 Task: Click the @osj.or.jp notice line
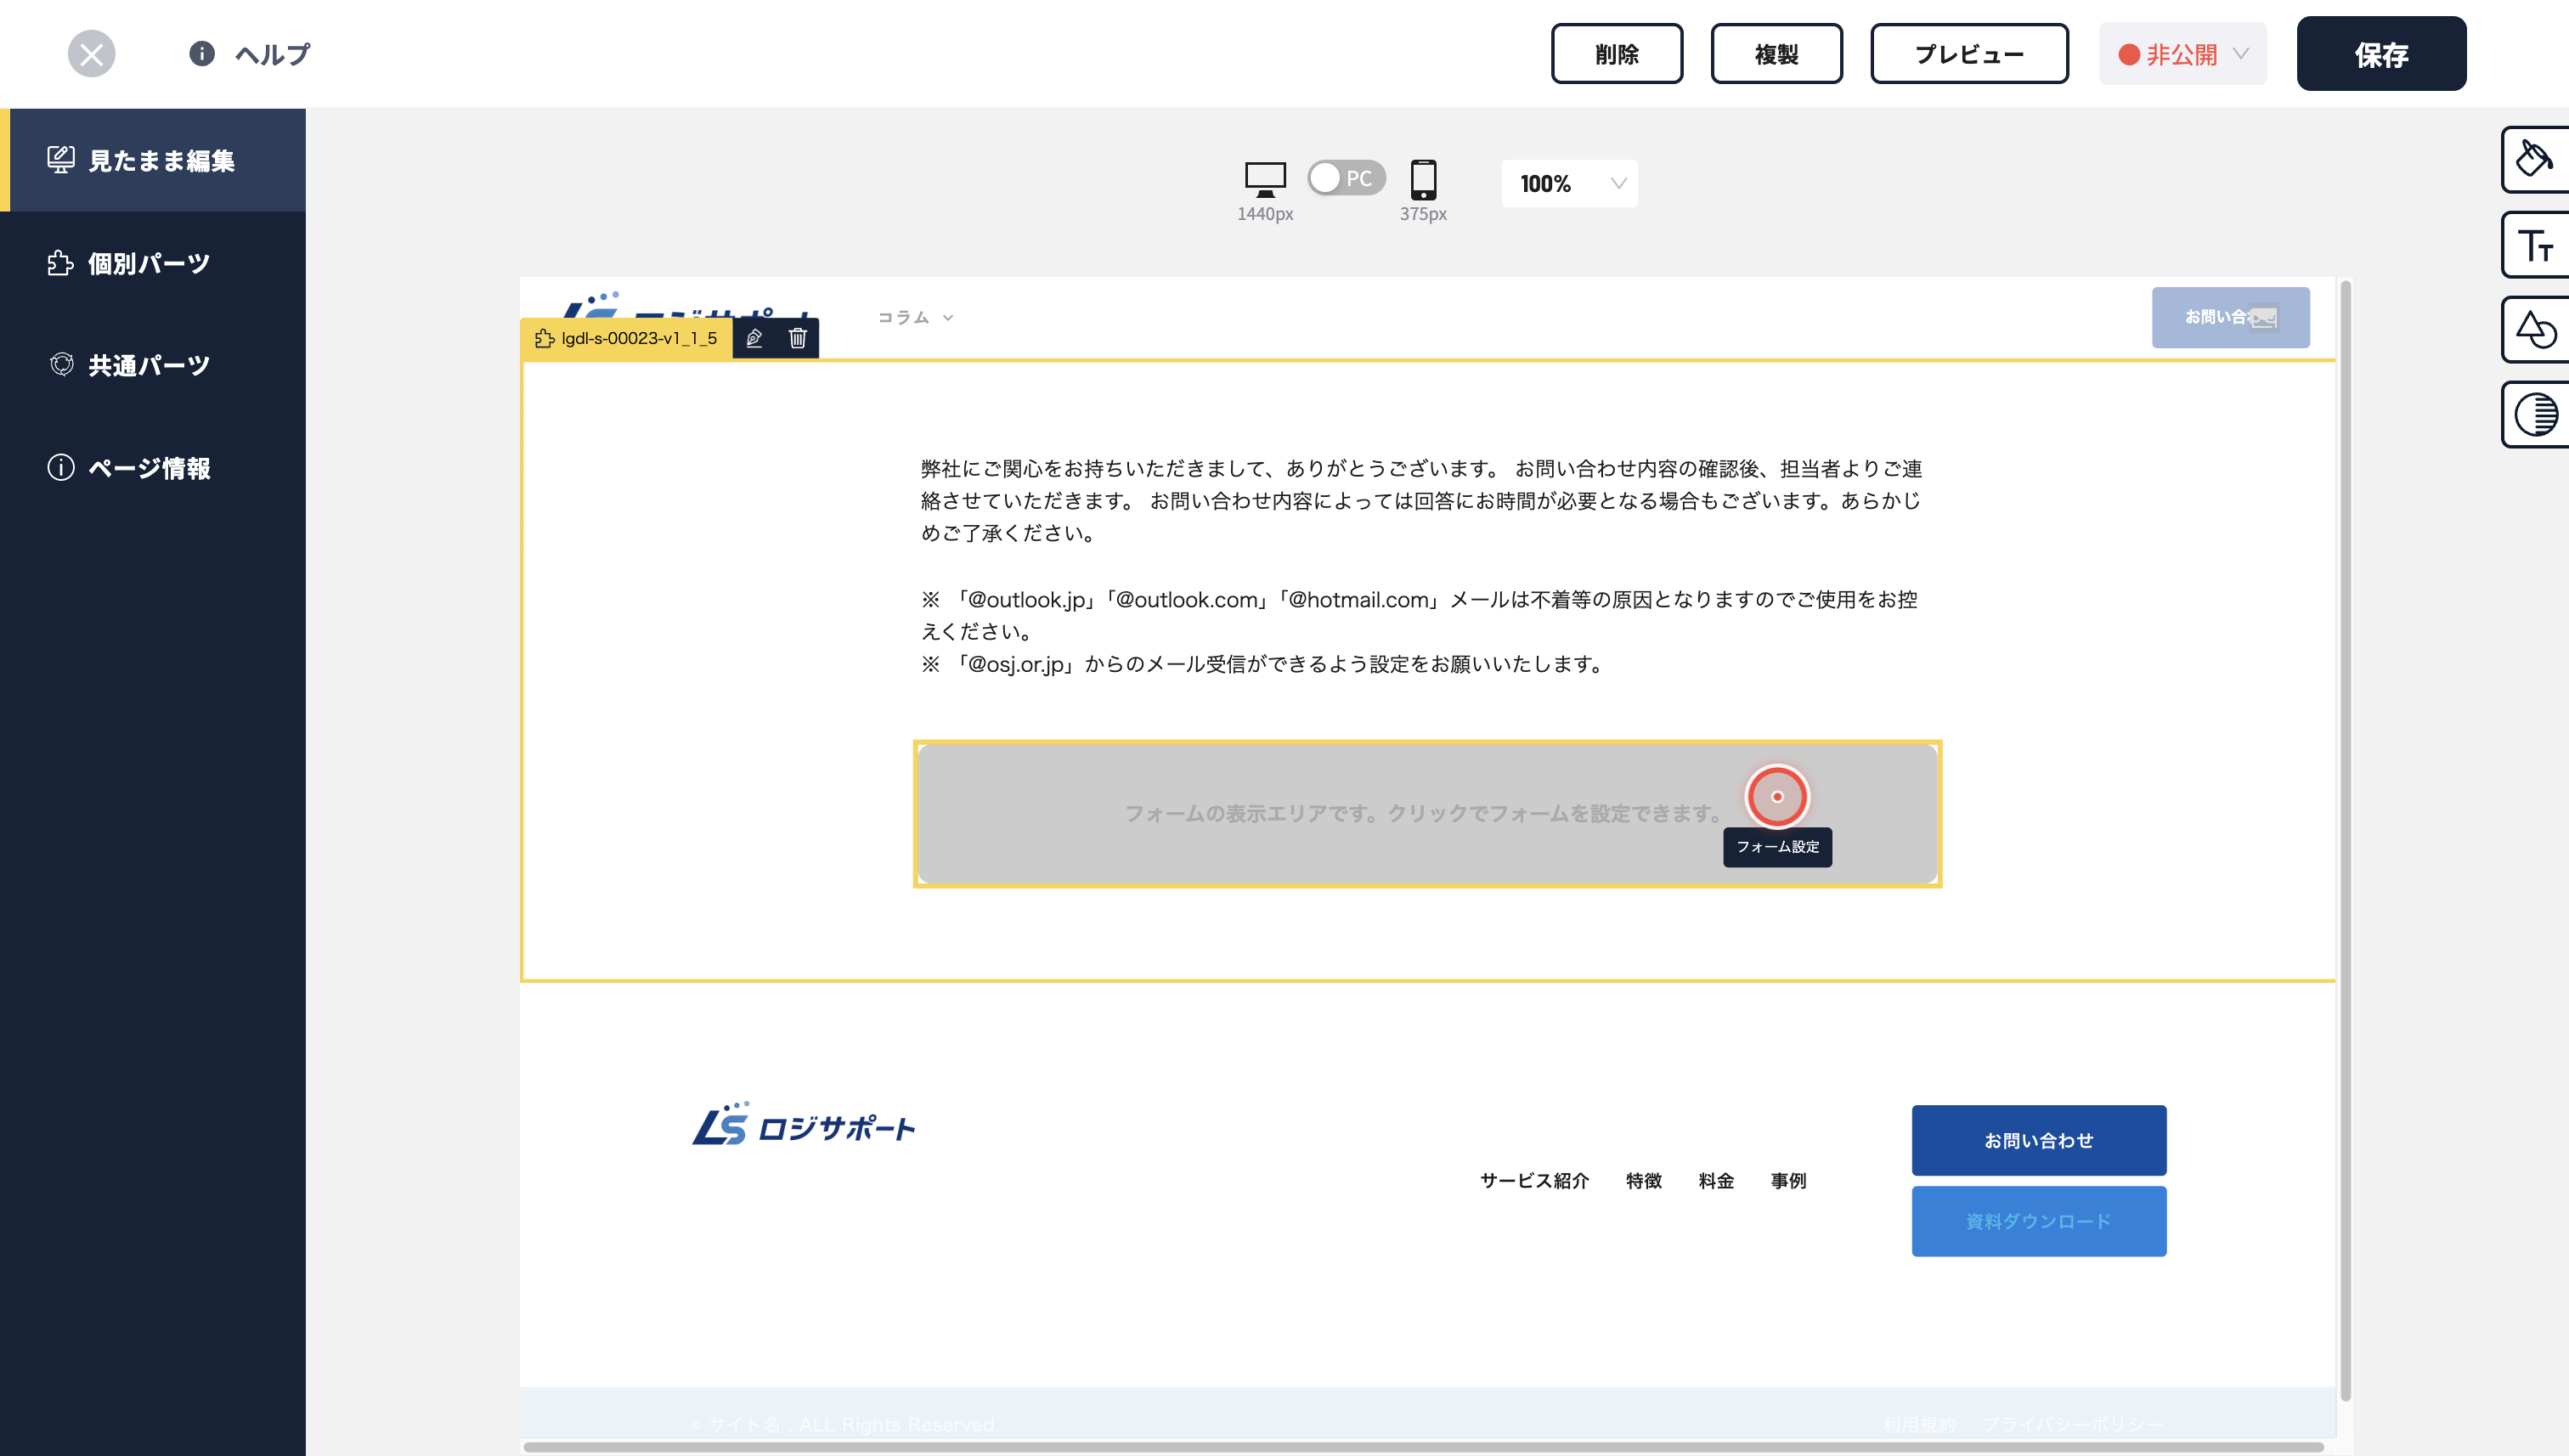point(1264,664)
